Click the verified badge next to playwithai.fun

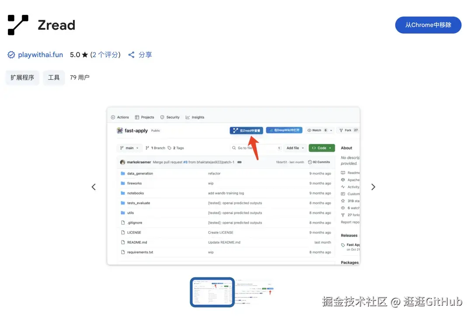point(11,55)
